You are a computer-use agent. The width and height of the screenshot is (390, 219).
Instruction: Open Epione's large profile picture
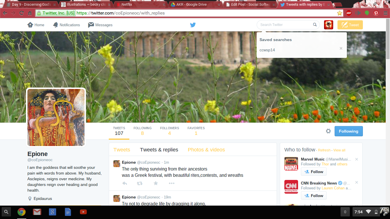click(x=56, y=117)
